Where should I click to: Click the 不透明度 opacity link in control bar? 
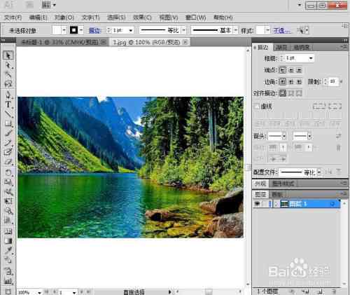282,30
